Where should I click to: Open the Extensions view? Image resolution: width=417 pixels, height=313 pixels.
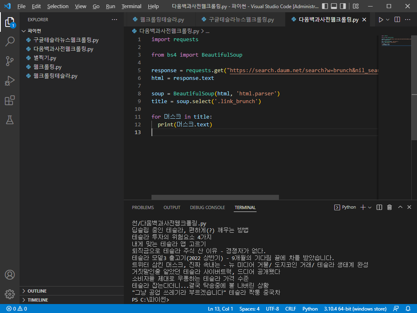pyautogui.click(x=10, y=100)
